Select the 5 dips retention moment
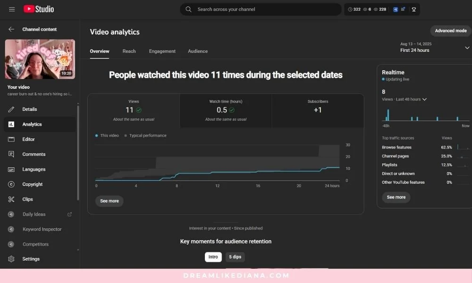Screen dimensions: 472x283 click(x=235, y=257)
